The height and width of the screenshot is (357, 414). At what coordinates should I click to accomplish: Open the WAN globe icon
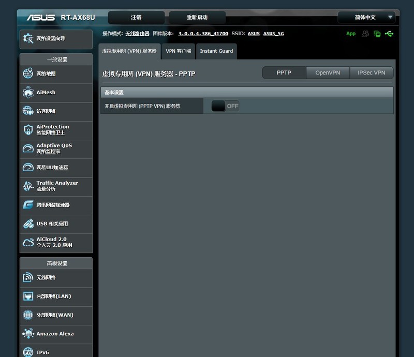(x=28, y=315)
